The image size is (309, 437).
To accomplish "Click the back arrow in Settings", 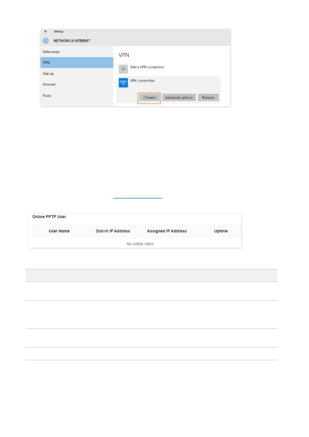I will click(x=46, y=31).
